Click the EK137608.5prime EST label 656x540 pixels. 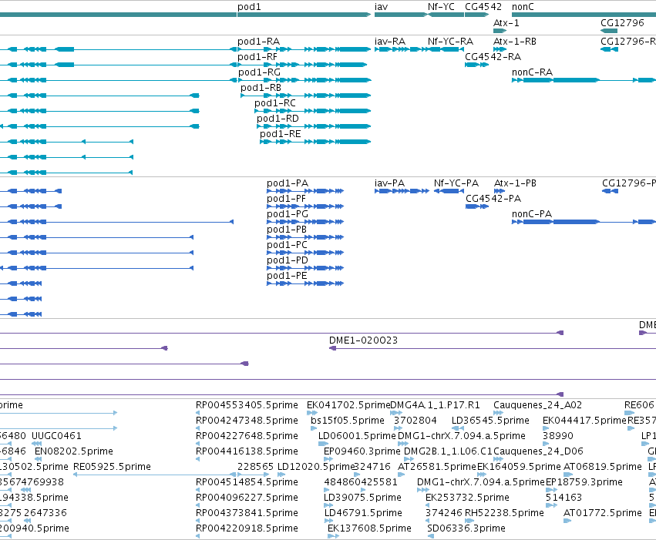(369, 529)
